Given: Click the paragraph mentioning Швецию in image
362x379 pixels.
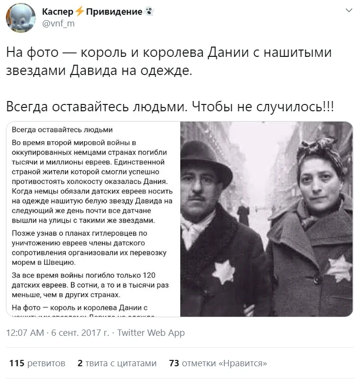Looking at the screenshot, I should (89, 248).
